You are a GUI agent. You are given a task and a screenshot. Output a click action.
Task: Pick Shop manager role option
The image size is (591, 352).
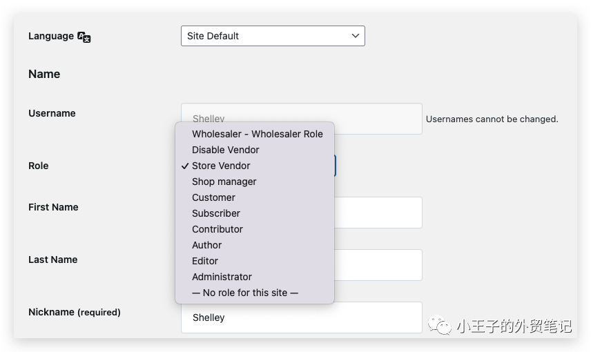[x=255, y=182]
